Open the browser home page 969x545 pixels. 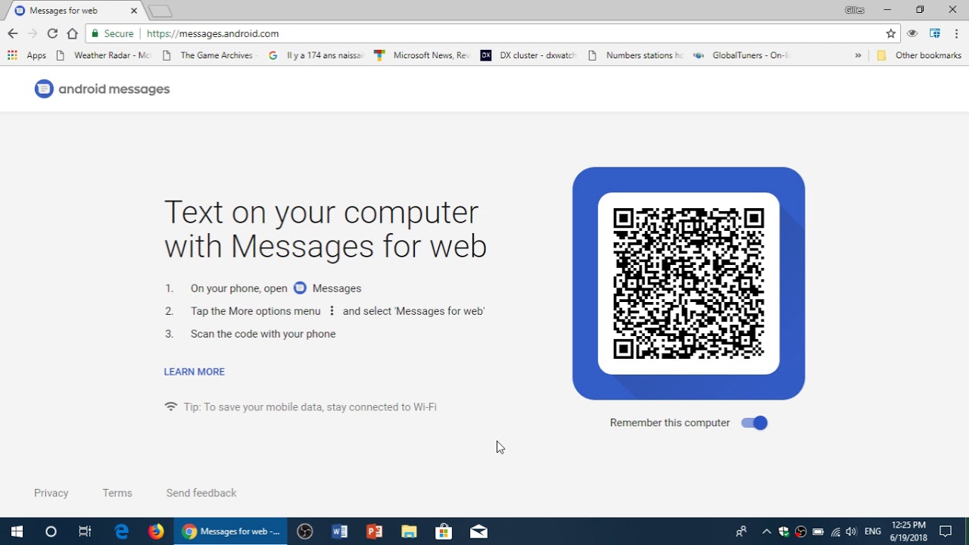[x=72, y=33]
